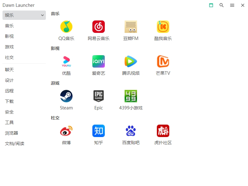This screenshot has width=248, height=186.
Task: Open the 豆瓣FM icon
Action: coord(131,27)
